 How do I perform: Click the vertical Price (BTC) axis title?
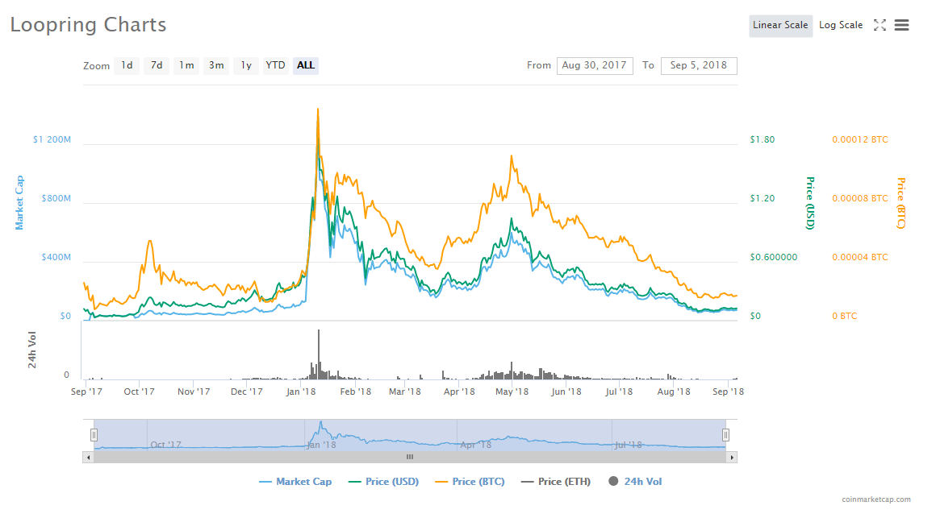[x=901, y=203]
